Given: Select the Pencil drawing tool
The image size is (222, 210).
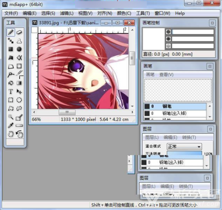Looking at the screenshot, I should (x=11, y=32).
